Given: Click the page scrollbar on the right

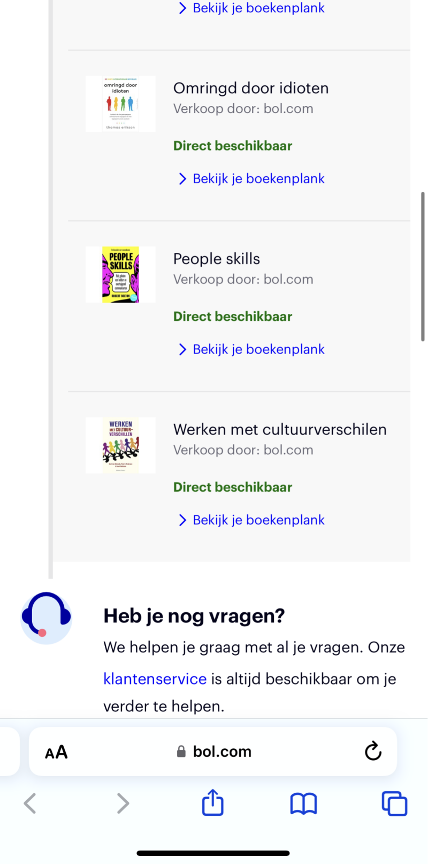Looking at the screenshot, I should click(x=423, y=266).
